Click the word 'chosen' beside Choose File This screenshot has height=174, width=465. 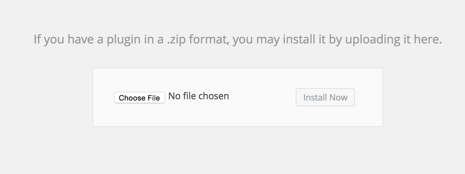click(214, 96)
